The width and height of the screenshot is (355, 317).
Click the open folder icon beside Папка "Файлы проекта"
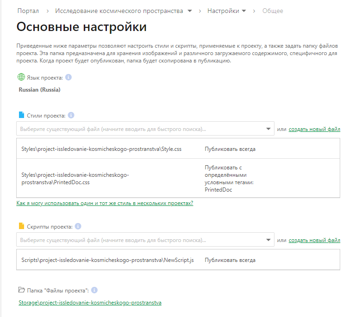pyautogui.click(x=21, y=290)
